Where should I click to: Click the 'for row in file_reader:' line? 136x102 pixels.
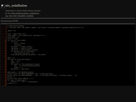tap(17, 40)
